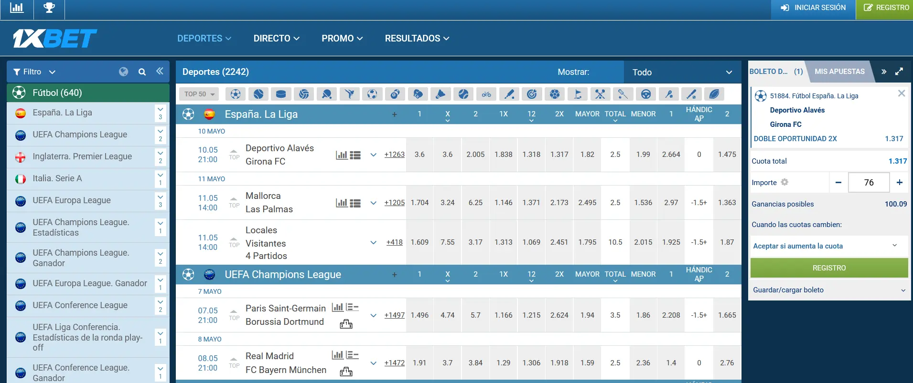This screenshot has width=913, height=383.
Task: Open UEFA Europa League in sidebar
Action: 72,200
